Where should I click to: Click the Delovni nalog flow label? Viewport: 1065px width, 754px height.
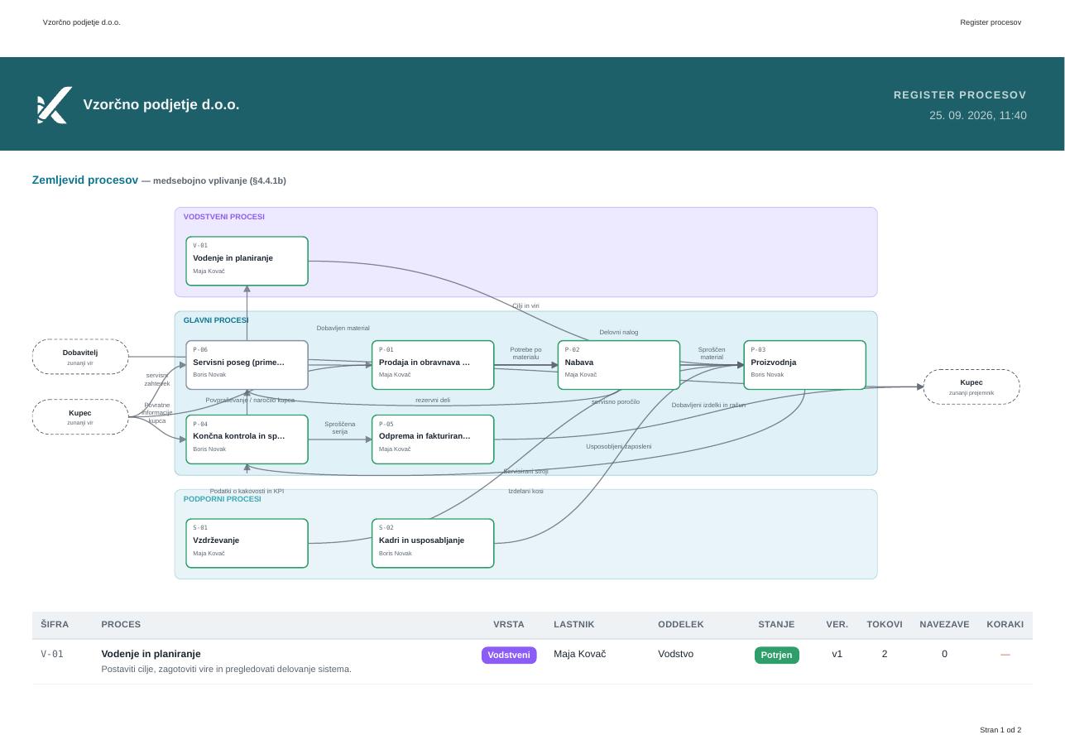pyautogui.click(x=619, y=333)
